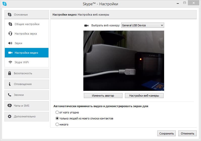Viewport: 201px width, 141px height.
Task: Select Настройки видео in the sidebar
Action: click(27, 53)
